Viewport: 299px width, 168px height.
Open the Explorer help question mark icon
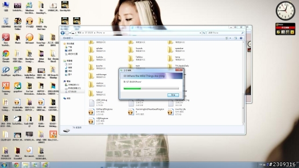coord(241,38)
